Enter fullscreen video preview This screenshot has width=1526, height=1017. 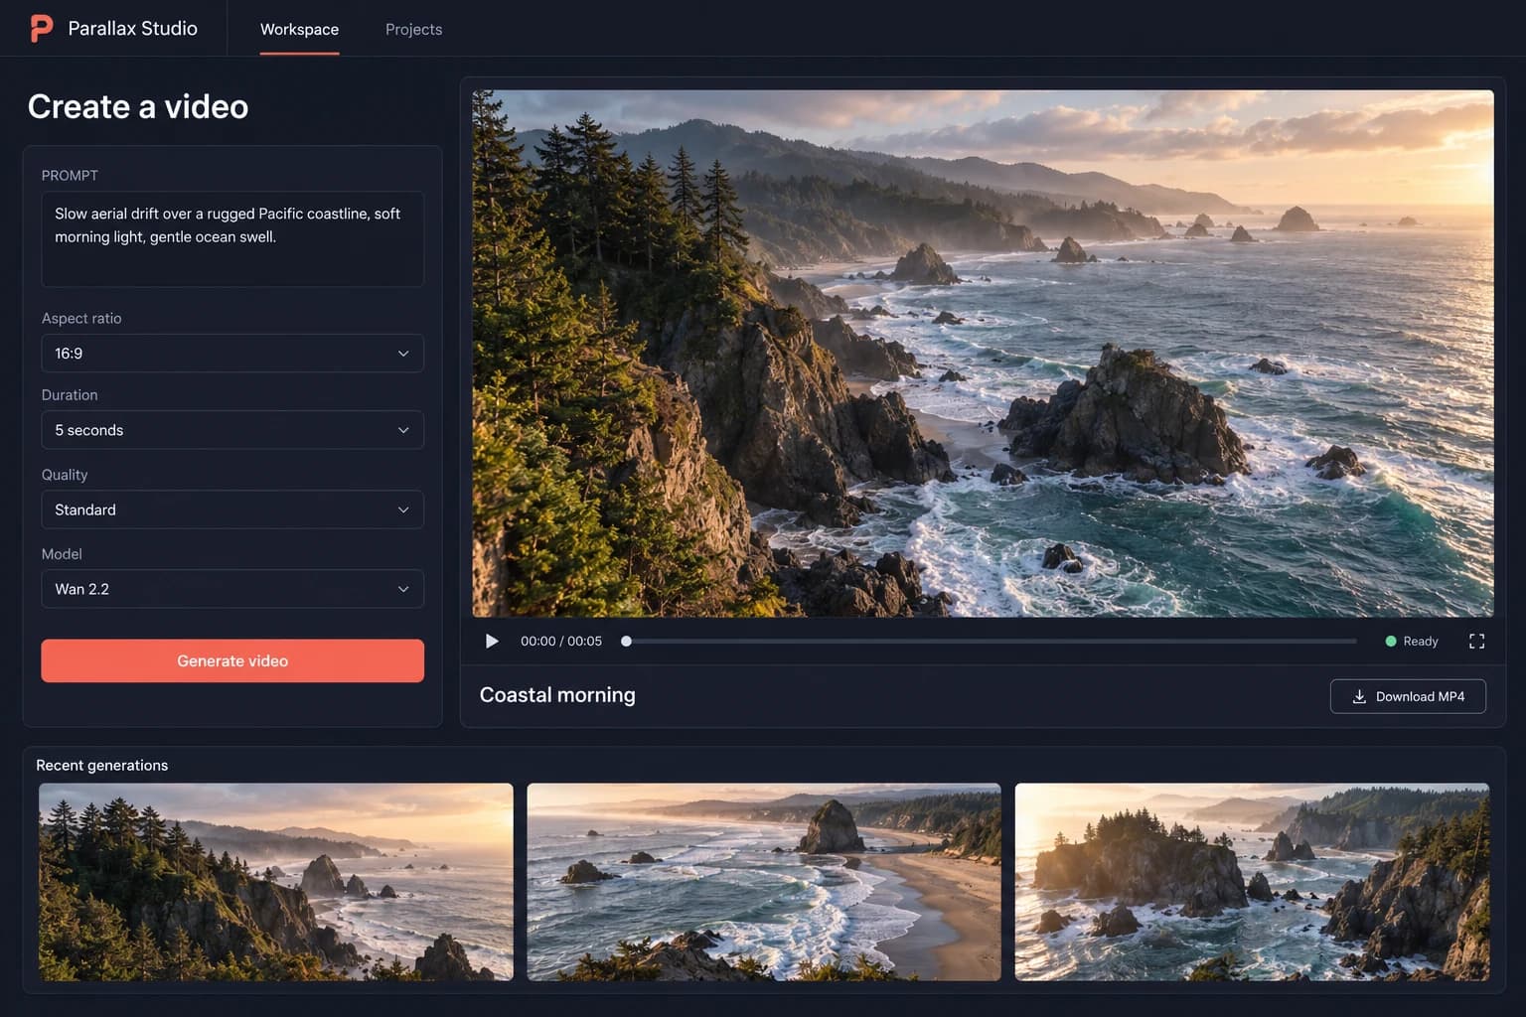[x=1476, y=642]
